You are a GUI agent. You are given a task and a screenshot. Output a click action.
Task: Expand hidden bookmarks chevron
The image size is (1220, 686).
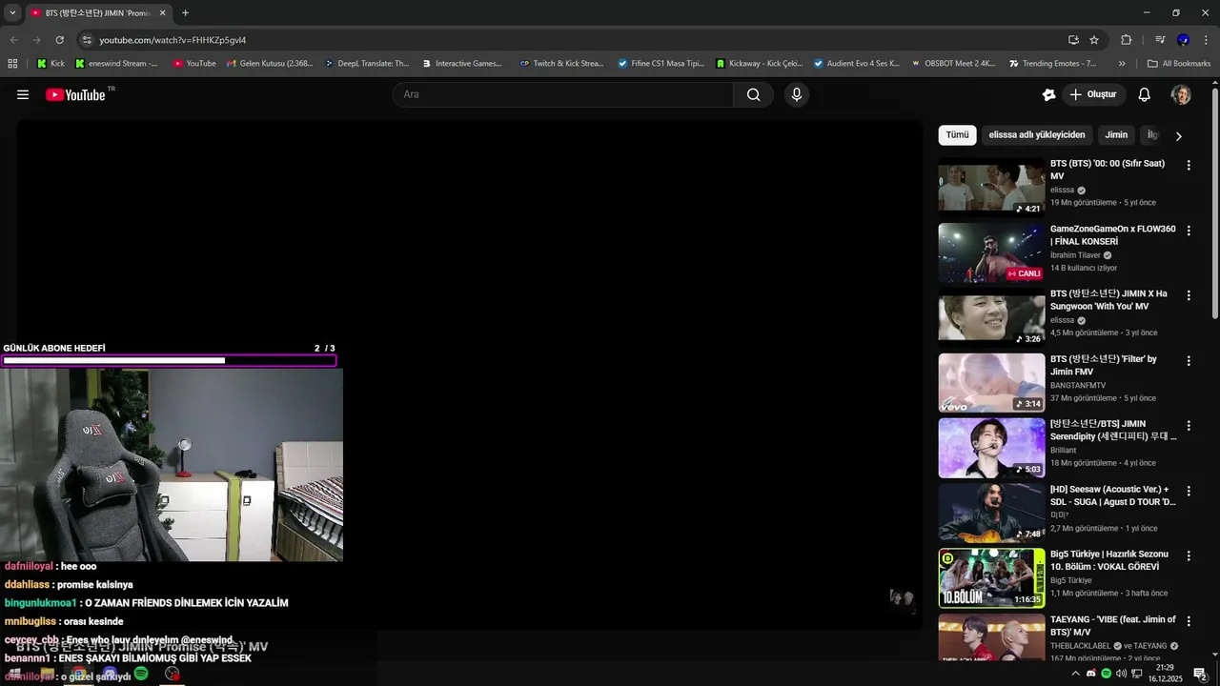point(1122,64)
